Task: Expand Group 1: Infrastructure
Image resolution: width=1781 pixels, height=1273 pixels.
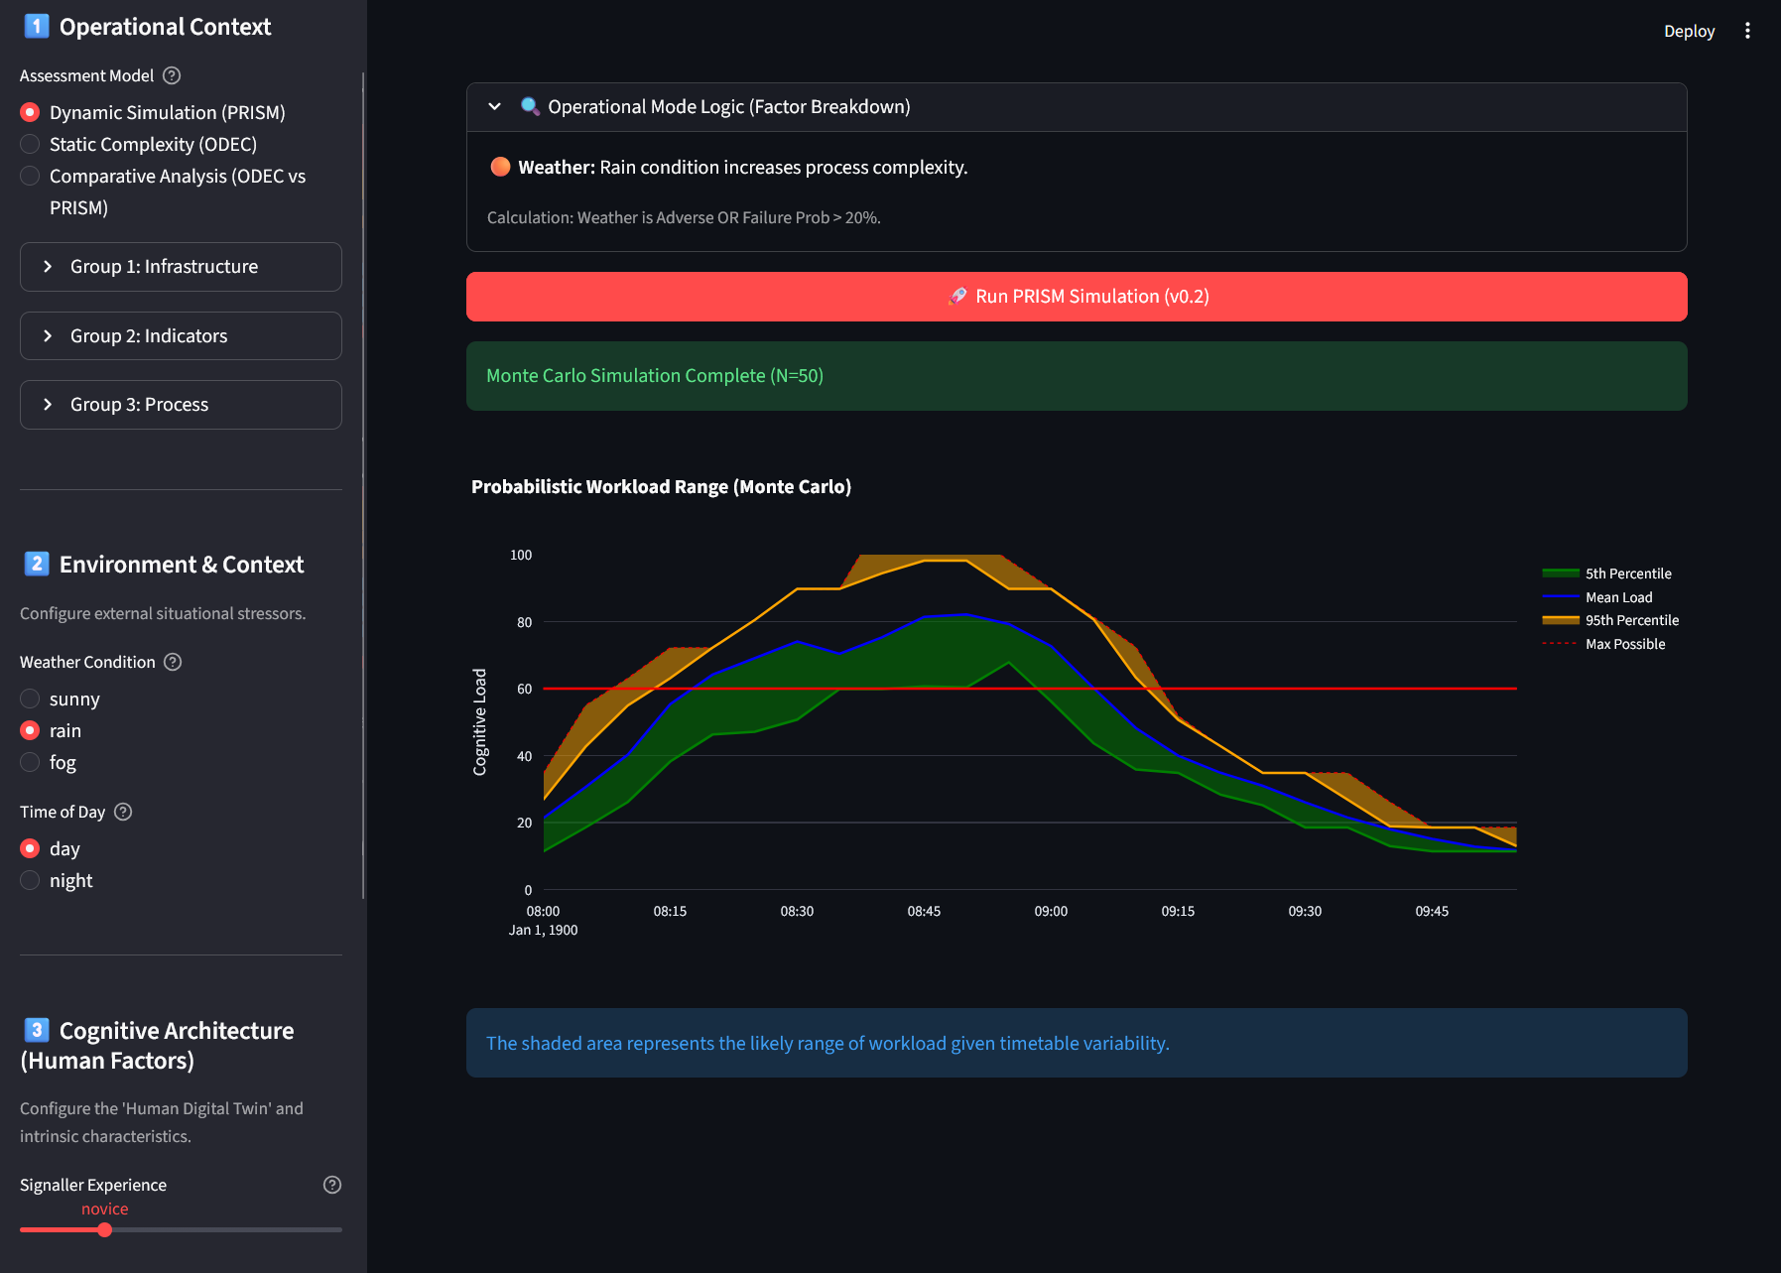Action: [x=181, y=267]
